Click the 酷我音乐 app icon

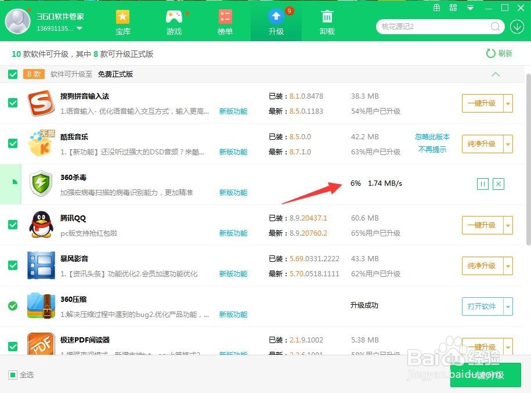click(41, 143)
